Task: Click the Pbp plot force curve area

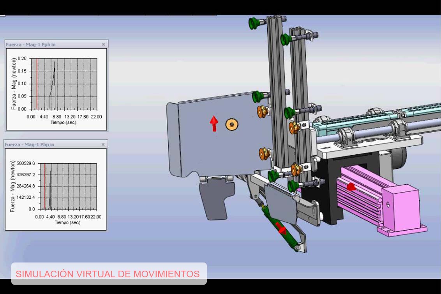Action: (68, 186)
